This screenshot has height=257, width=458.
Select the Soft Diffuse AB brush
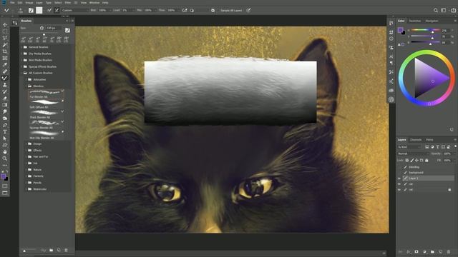pyautogui.click(x=46, y=104)
